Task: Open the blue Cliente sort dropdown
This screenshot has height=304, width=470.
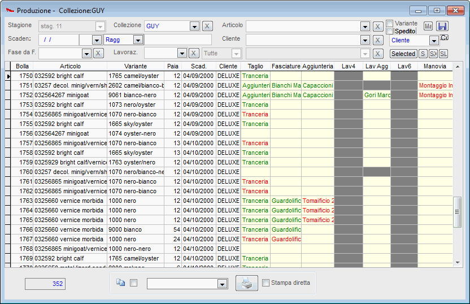Action: (x=434, y=40)
